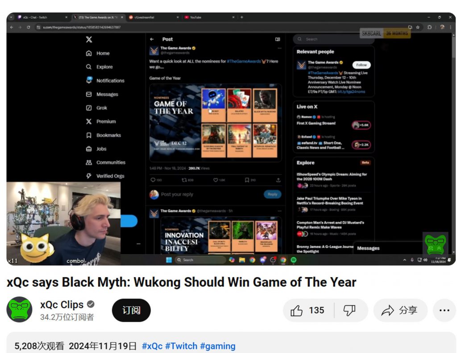The image size is (457, 353).
Task: Switch to the YouTube browser tab
Action: pyautogui.click(x=209, y=17)
